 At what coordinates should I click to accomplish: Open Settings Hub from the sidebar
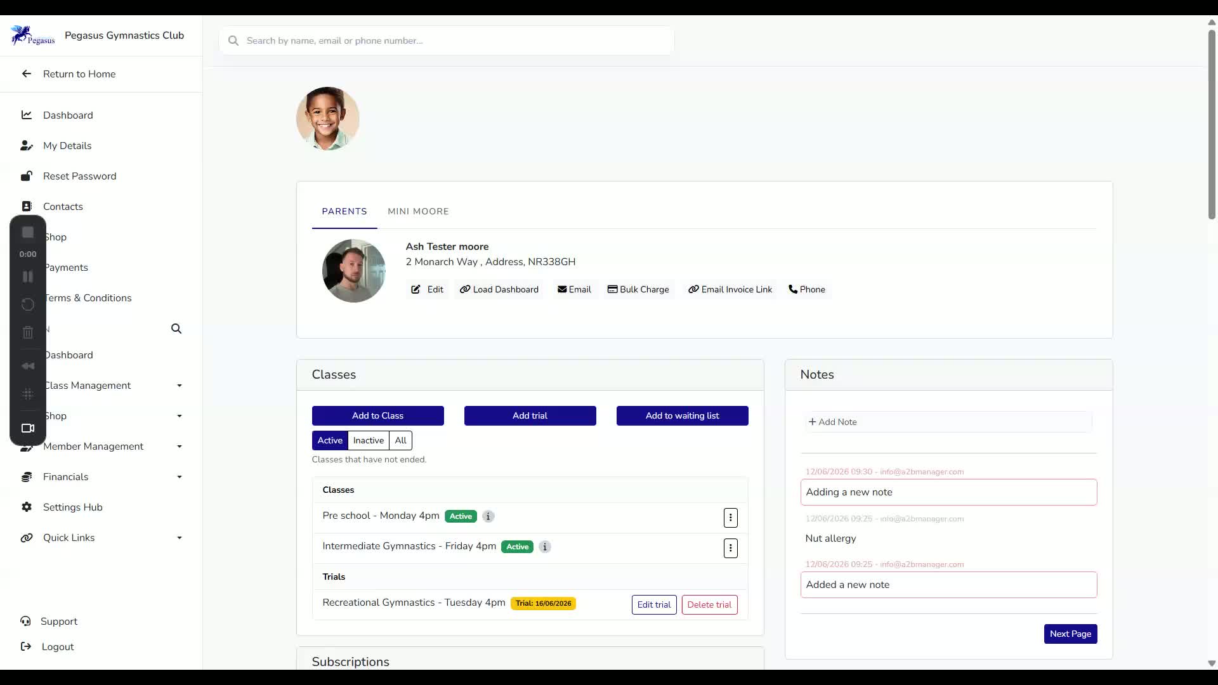[x=72, y=507]
